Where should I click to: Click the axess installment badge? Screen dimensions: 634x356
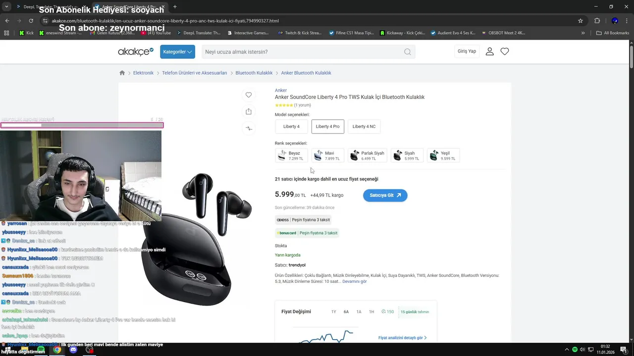[303, 220]
